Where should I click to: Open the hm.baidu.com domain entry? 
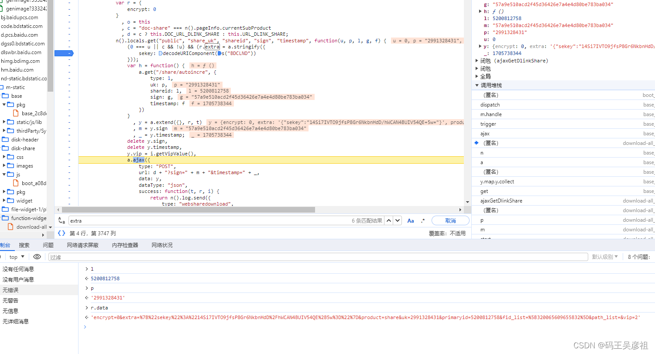[x=17, y=70]
